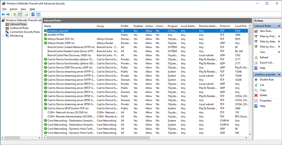The image size is (282, 145).
Task: Open the Help menu
Action: (x=32, y=9)
